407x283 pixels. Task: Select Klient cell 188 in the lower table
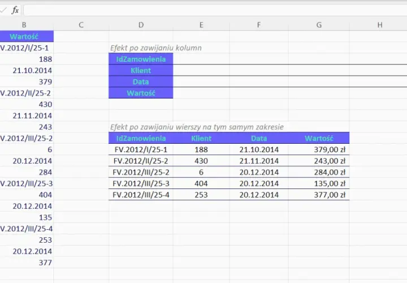pos(201,149)
